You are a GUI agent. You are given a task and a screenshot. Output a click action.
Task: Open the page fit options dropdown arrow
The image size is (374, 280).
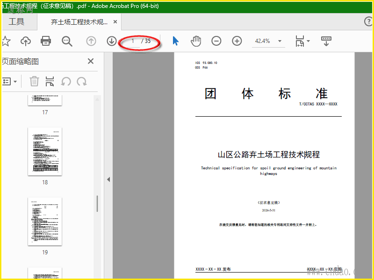tap(308, 41)
